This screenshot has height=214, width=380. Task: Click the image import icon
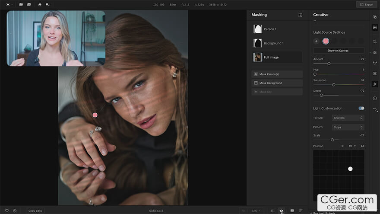[29, 5]
